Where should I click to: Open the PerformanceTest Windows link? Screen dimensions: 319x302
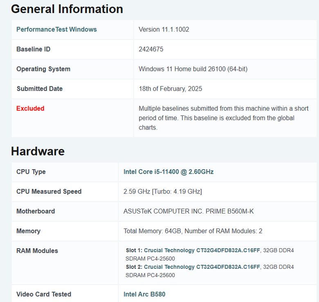coord(56,30)
